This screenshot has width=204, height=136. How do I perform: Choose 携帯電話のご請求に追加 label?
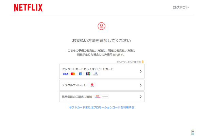click(x=77, y=97)
